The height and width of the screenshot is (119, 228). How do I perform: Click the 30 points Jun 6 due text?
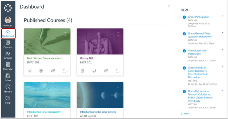pos(202,108)
